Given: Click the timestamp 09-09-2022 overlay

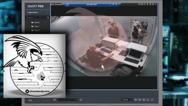Looking at the screenshot, I should (145, 18).
